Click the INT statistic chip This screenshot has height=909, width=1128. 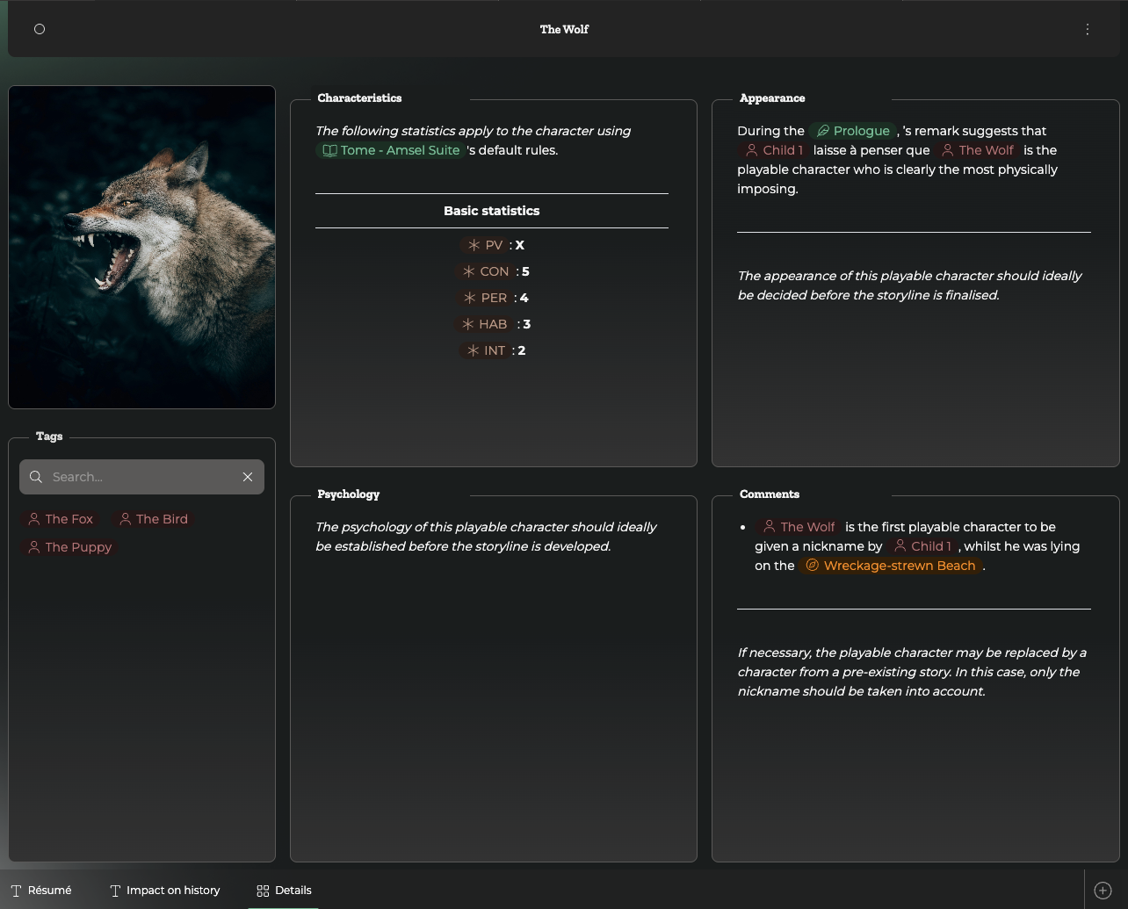[x=486, y=350]
